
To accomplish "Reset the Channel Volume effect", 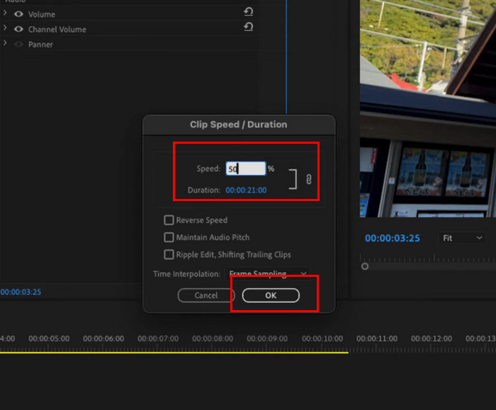I will 249,27.
